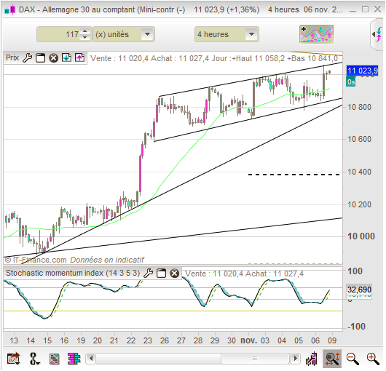This screenshot has width=386, height=371.
Task: Move Prix panel up with magenta arrow icon
Action: tap(79, 58)
